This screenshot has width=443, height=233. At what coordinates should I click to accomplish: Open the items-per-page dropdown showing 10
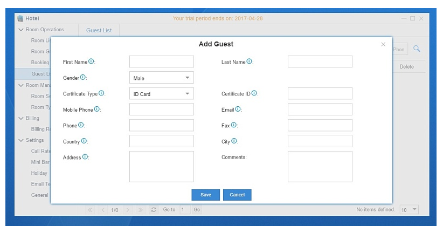coord(409,210)
